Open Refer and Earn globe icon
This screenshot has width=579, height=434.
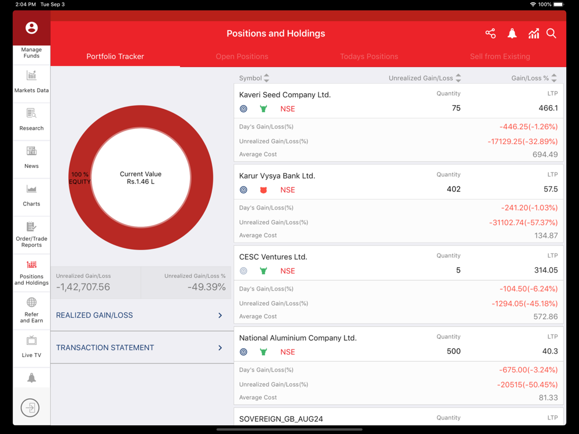(x=31, y=302)
